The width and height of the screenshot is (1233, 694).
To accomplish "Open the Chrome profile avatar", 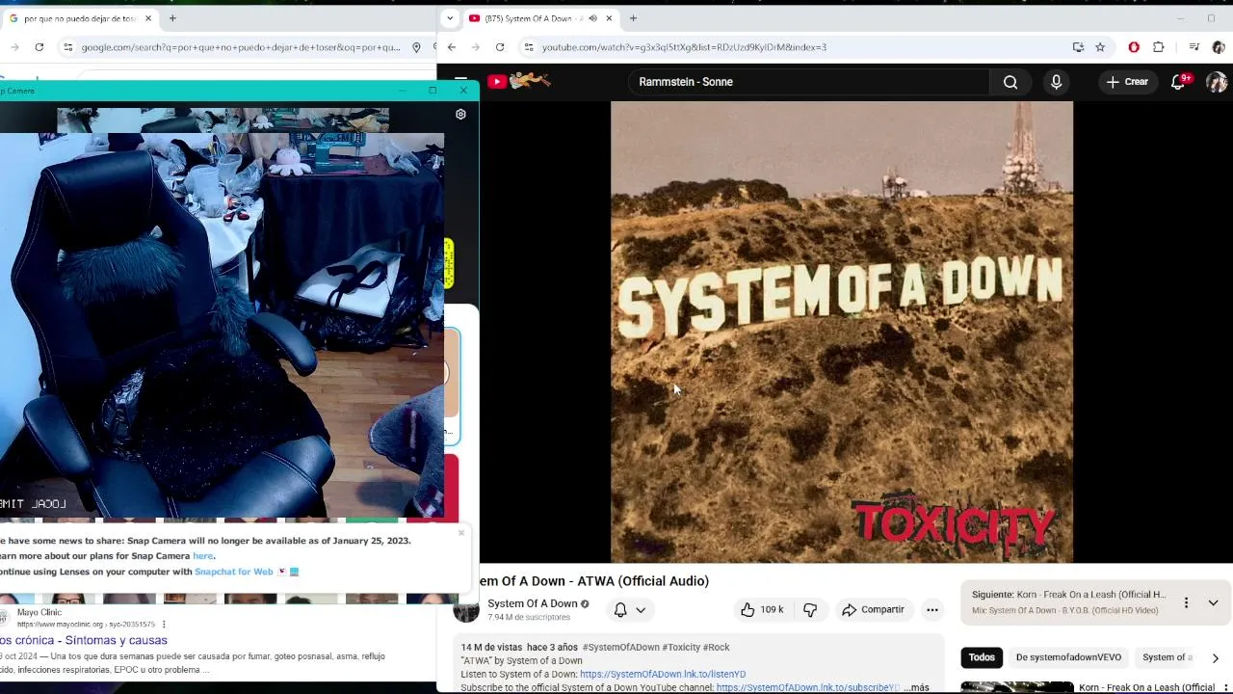I will coord(1219,47).
